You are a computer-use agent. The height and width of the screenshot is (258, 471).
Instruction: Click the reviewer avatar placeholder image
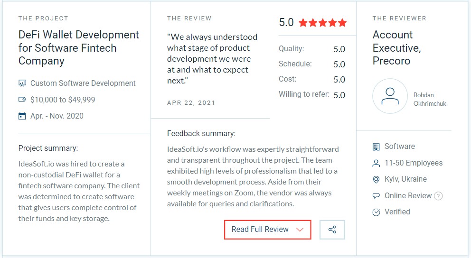[390, 96]
